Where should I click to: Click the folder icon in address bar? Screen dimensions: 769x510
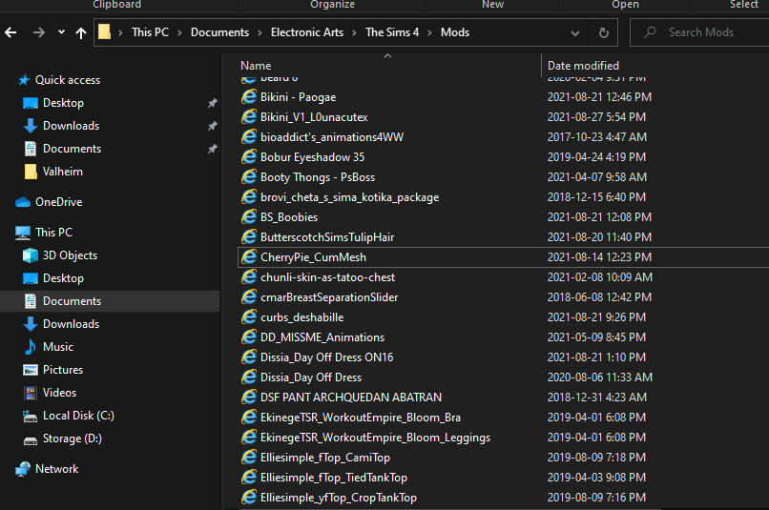click(x=104, y=31)
